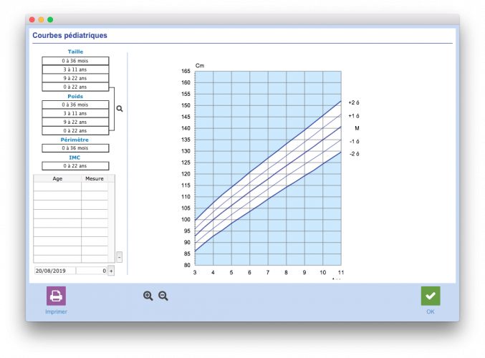The image size is (485, 358).
Task: Click the M median curve label
Action: point(357,128)
